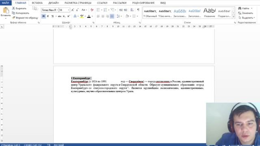
Task: Click the Вырезать cut button
Action: [x=19, y=8]
